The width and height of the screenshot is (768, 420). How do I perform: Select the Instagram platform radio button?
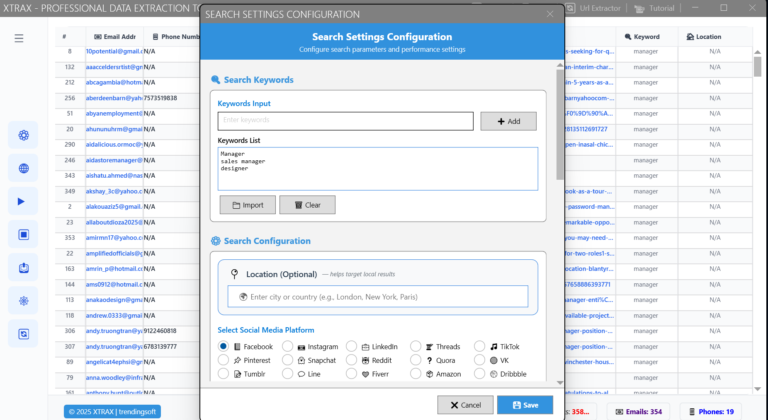287,346
